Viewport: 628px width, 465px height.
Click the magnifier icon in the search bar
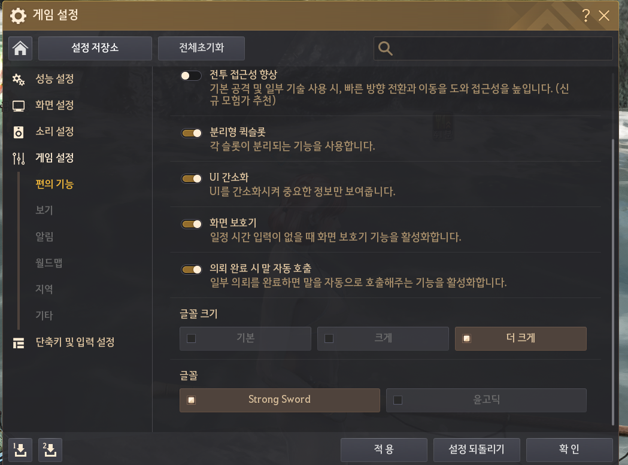point(385,48)
